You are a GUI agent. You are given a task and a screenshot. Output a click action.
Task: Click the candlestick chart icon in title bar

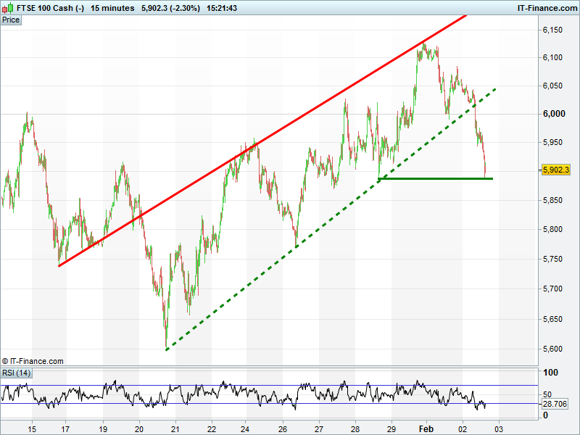tap(7, 8)
